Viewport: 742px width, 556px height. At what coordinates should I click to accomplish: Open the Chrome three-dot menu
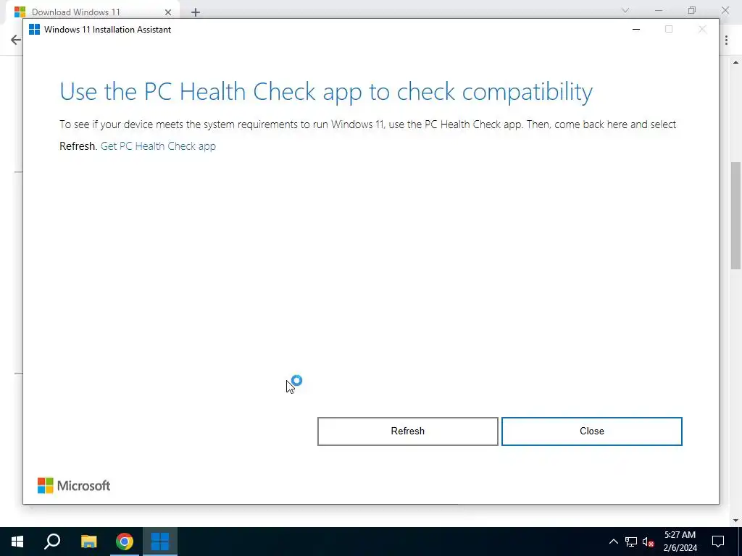(x=726, y=41)
